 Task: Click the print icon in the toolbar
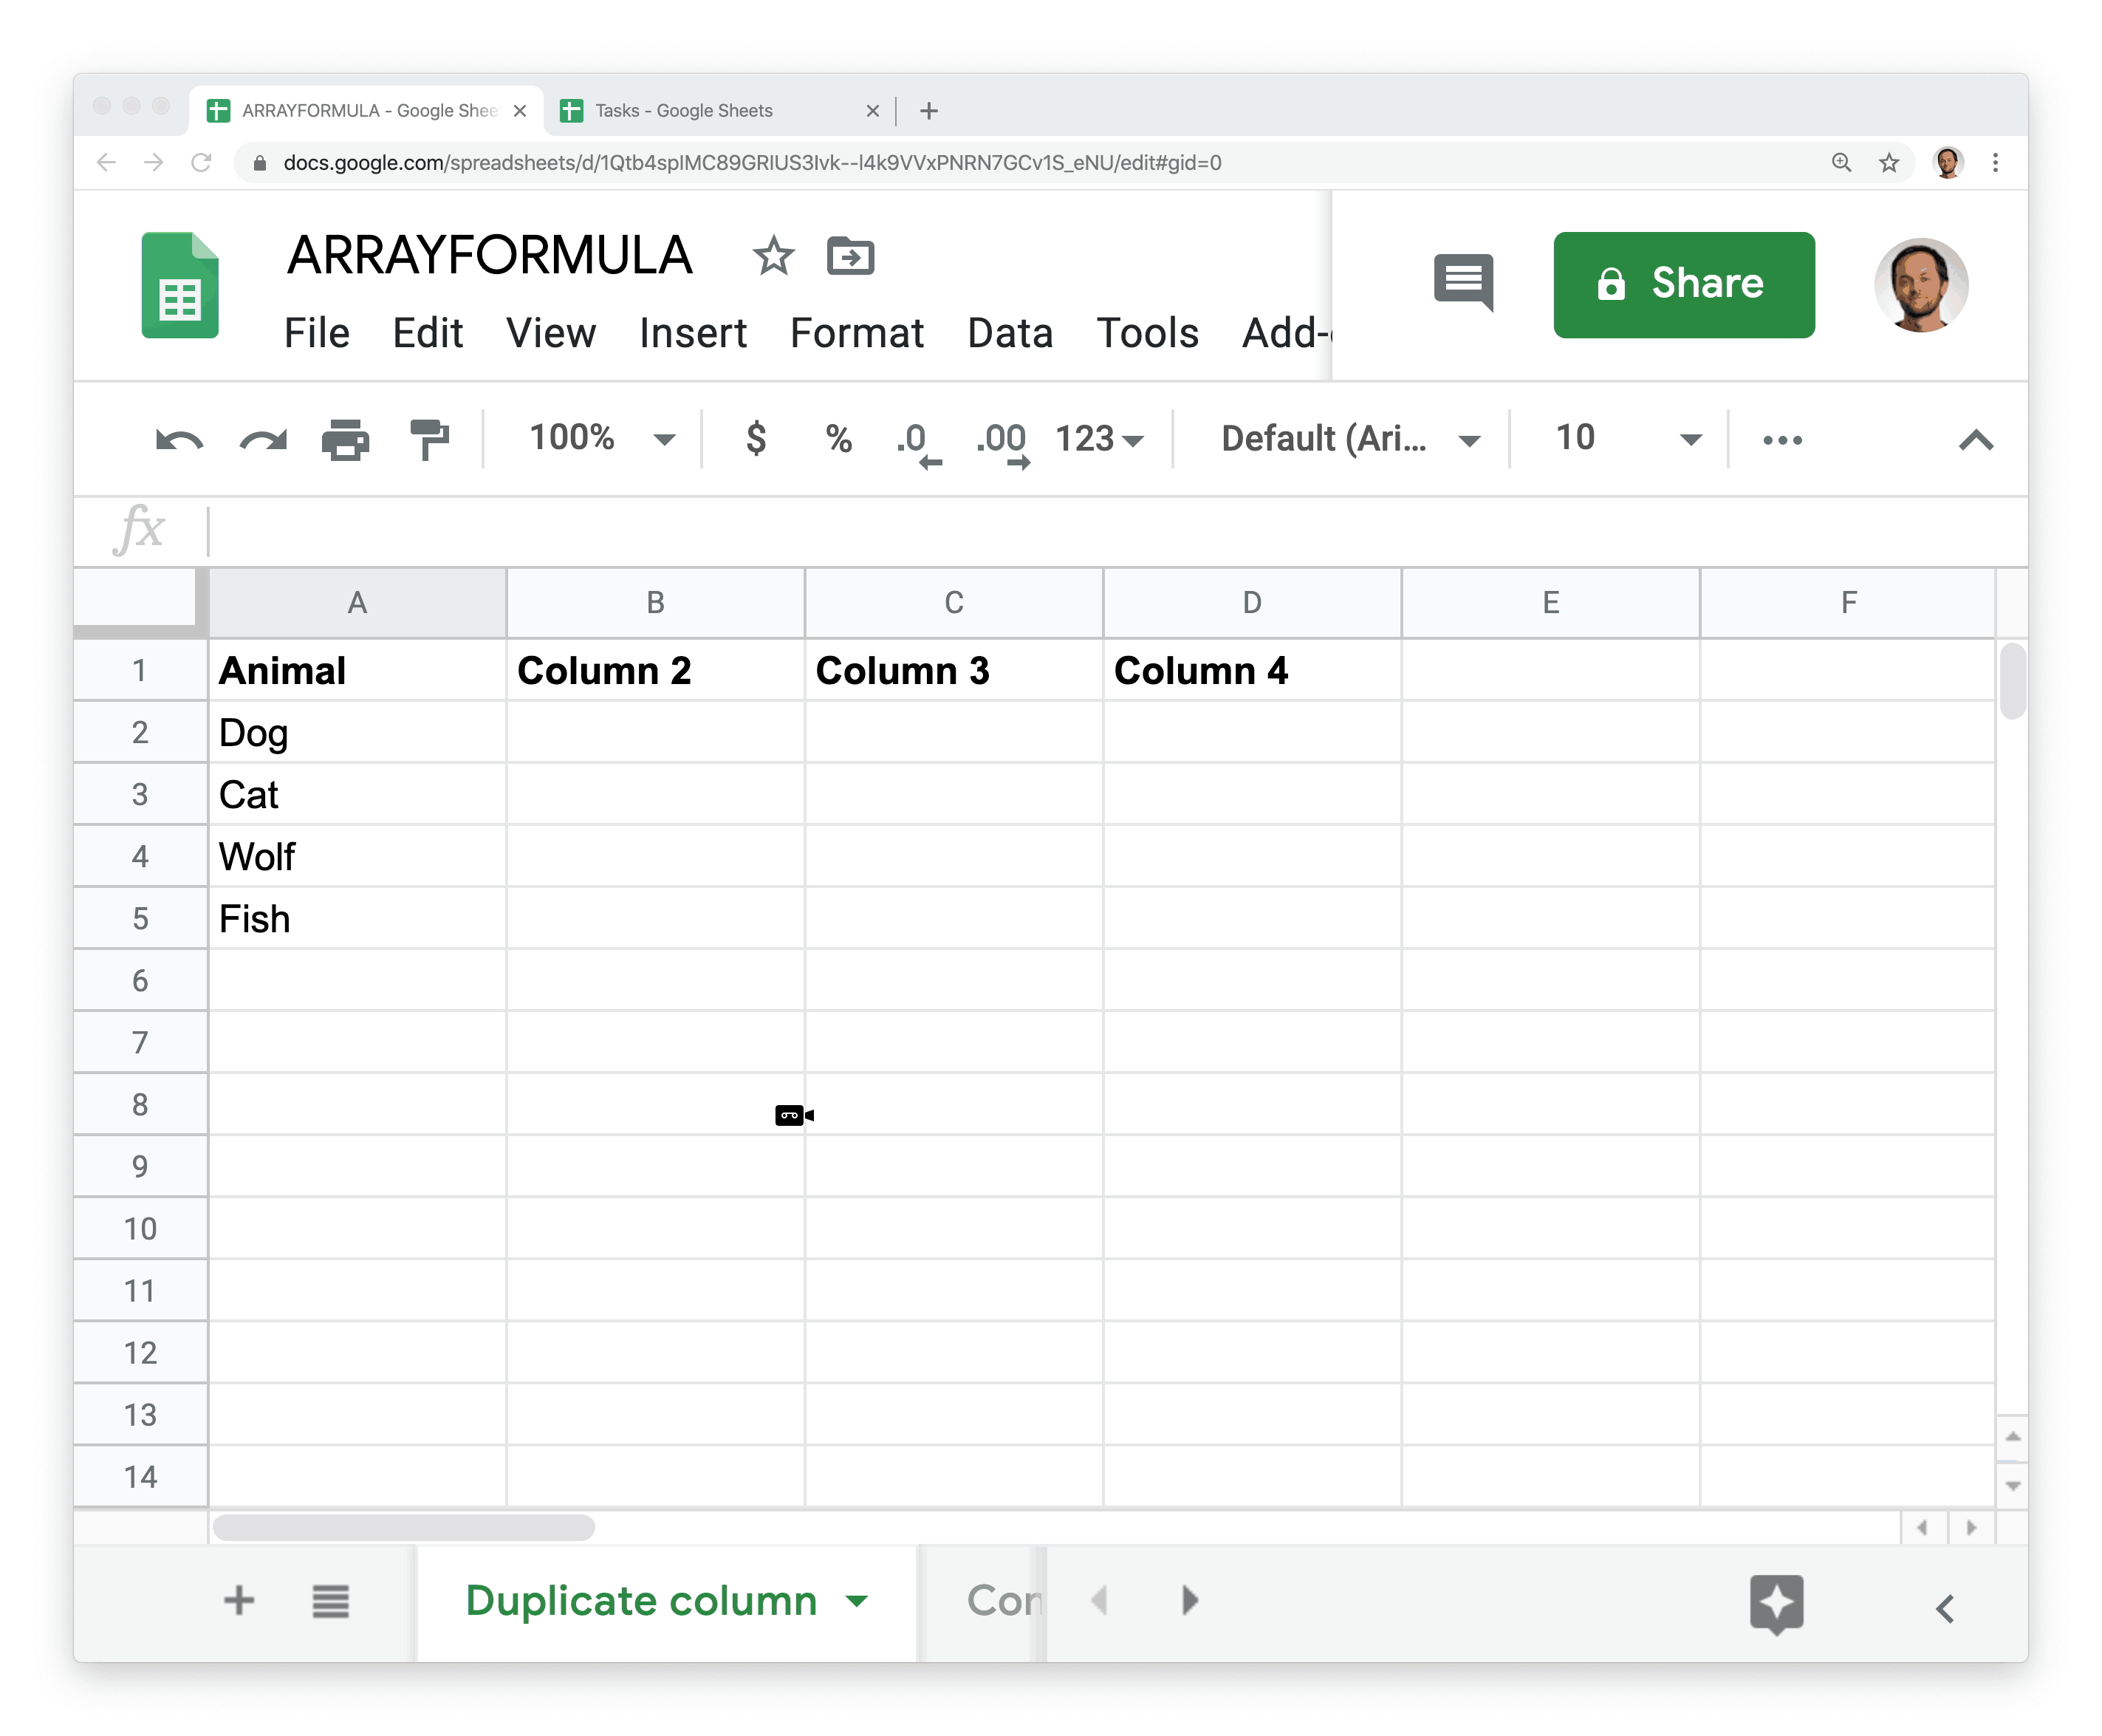coord(346,440)
